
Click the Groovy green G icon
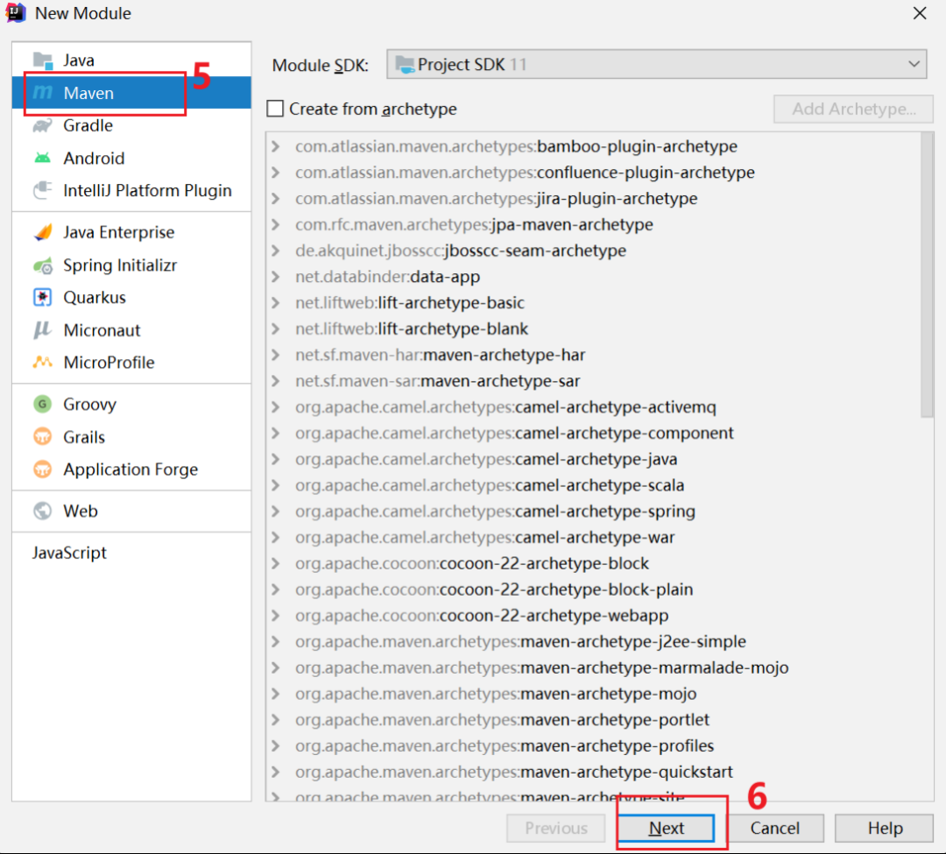pos(43,404)
